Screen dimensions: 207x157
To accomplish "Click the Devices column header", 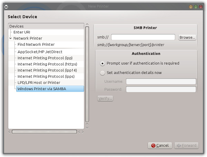I will point(46,26).
